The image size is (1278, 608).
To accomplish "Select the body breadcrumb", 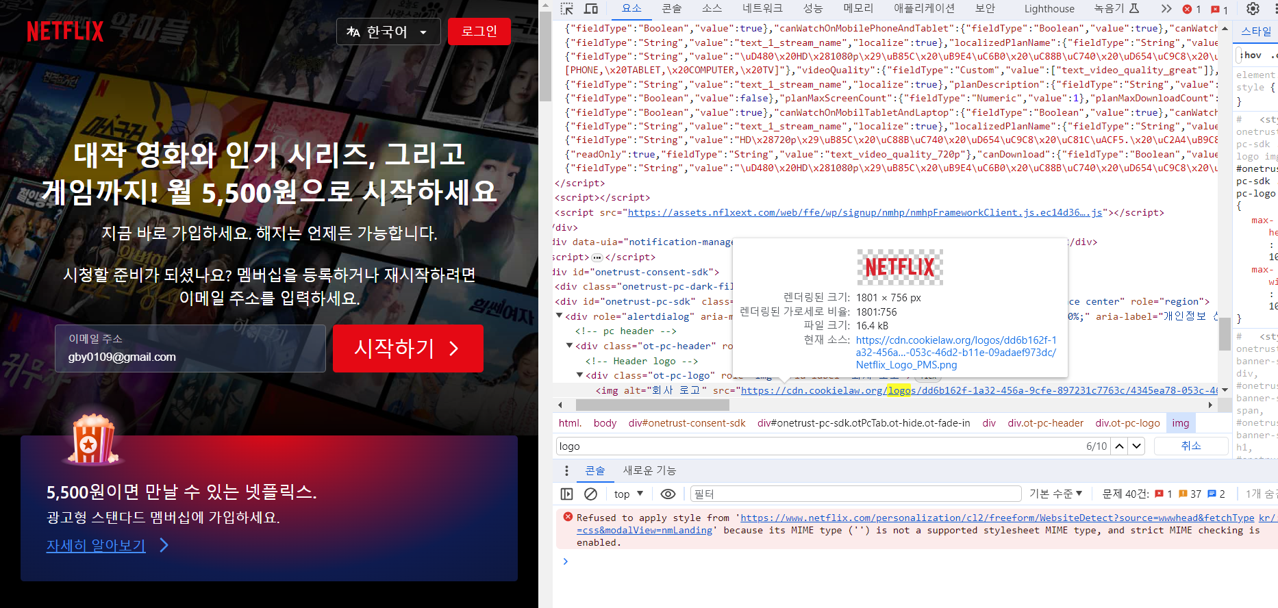I will pos(605,423).
